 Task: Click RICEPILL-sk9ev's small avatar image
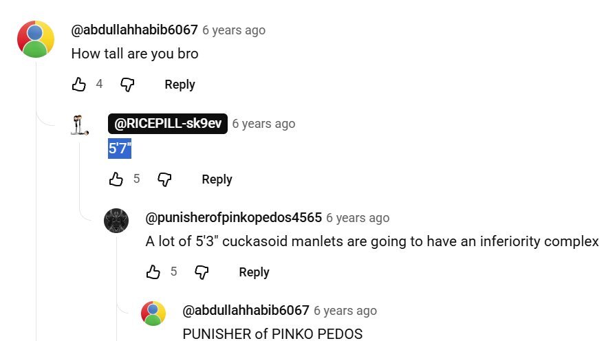click(x=80, y=125)
